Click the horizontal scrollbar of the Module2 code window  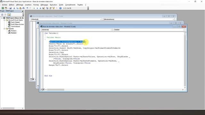coord(114,90)
